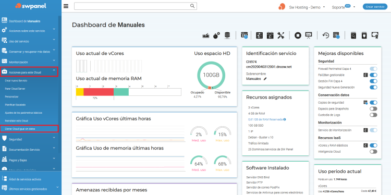Click the database stack icon in toolbar
Screen dimensions: 391x195
(227, 35)
